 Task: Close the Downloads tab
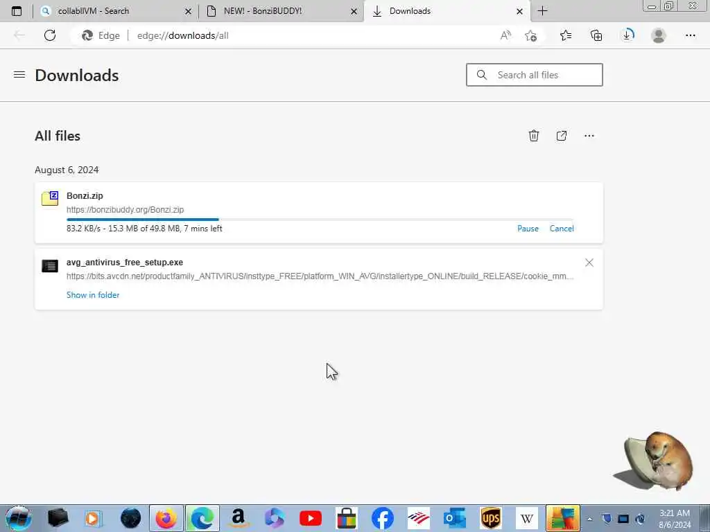(x=519, y=11)
